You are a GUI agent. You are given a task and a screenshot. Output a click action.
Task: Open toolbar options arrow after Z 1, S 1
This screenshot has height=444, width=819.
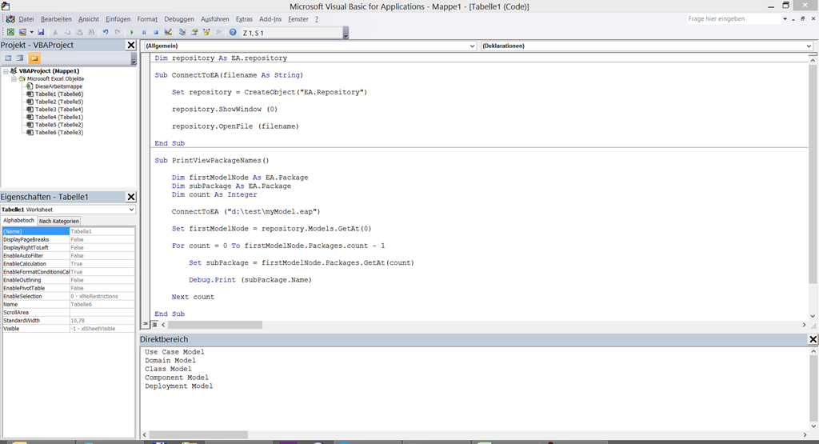[346, 34]
